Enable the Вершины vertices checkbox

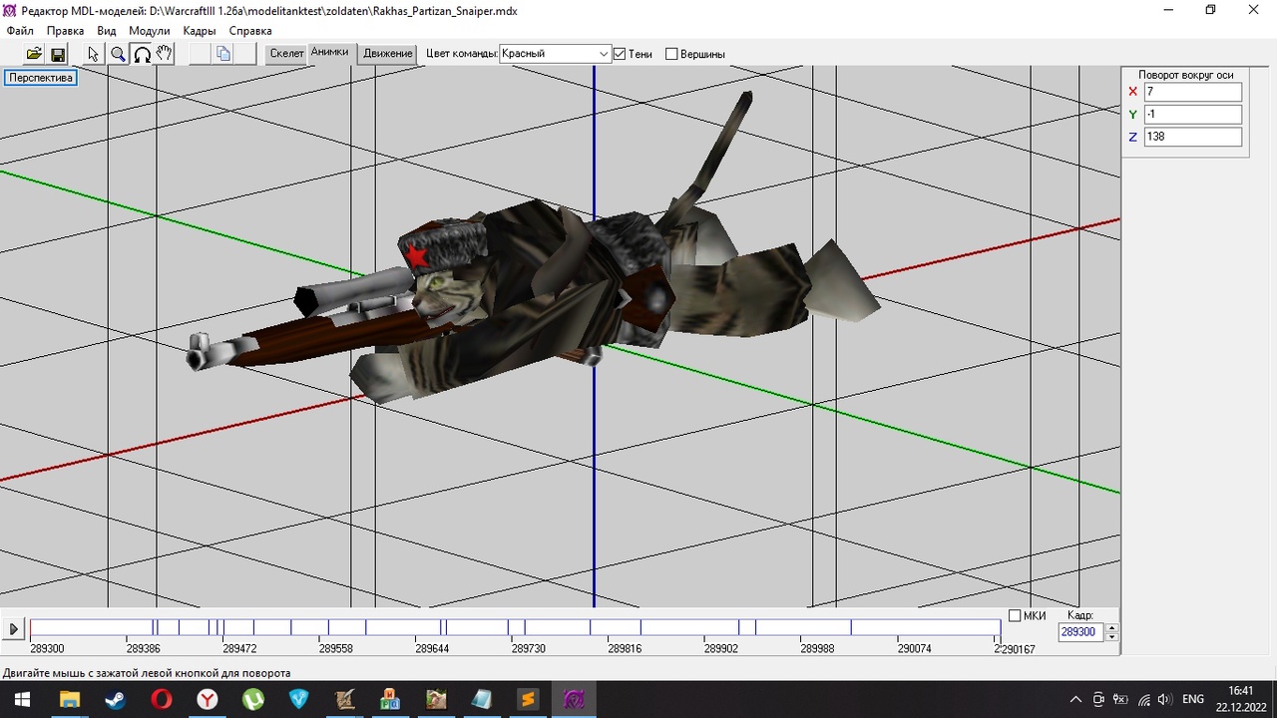tap(671, 54)
